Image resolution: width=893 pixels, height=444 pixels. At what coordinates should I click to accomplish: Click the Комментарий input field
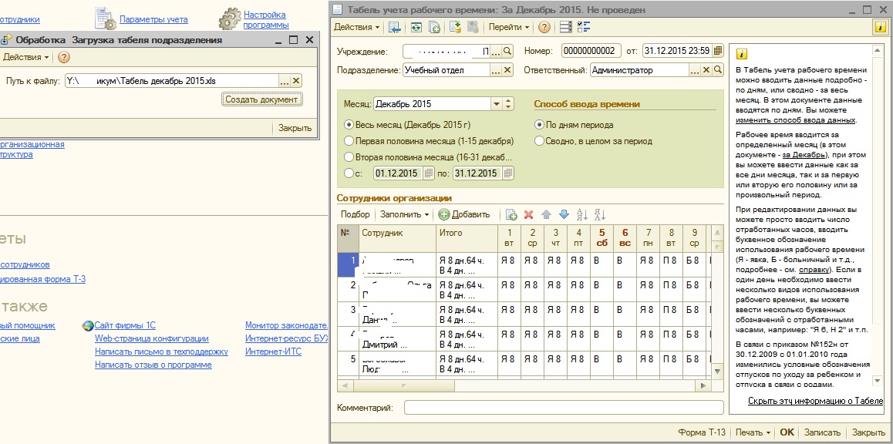(564, 408)
